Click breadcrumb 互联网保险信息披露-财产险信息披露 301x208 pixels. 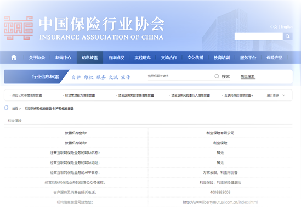coord(49,109)
